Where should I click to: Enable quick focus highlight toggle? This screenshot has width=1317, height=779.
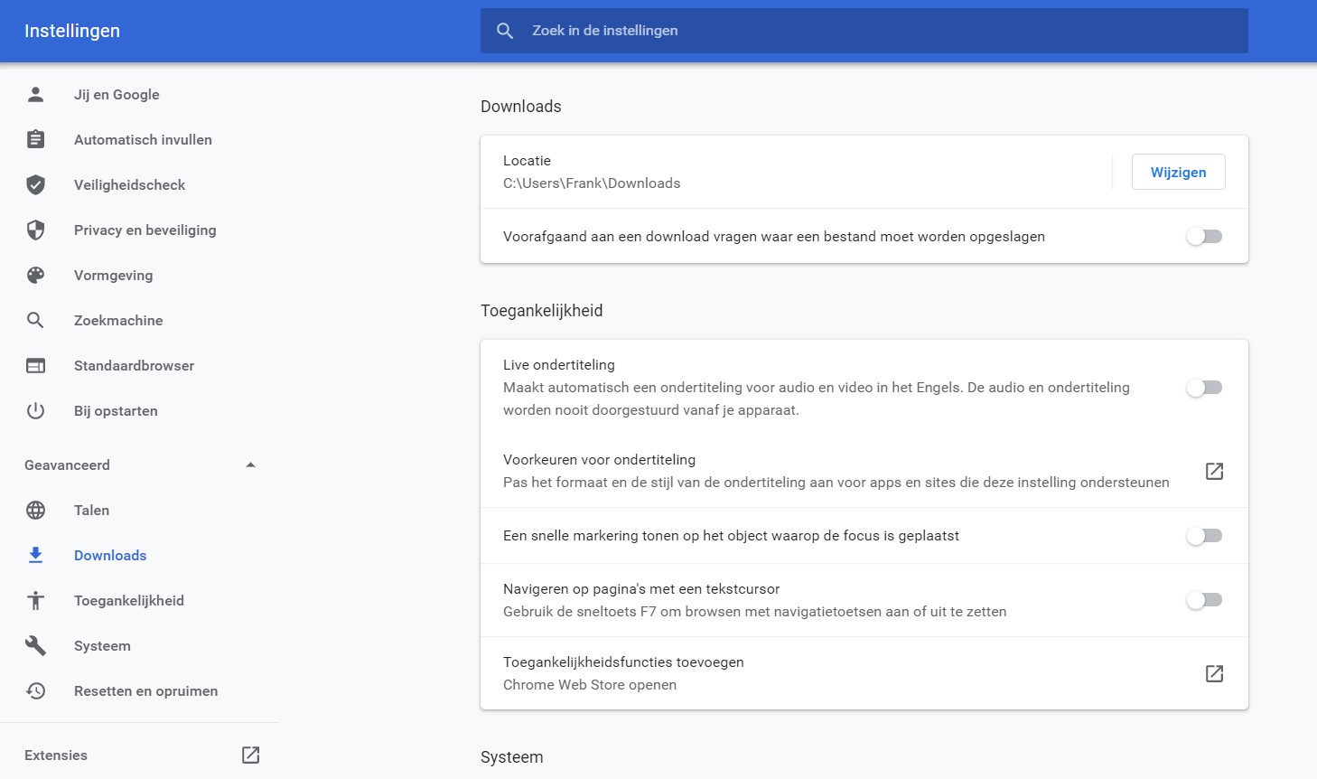pos(1204,535)
